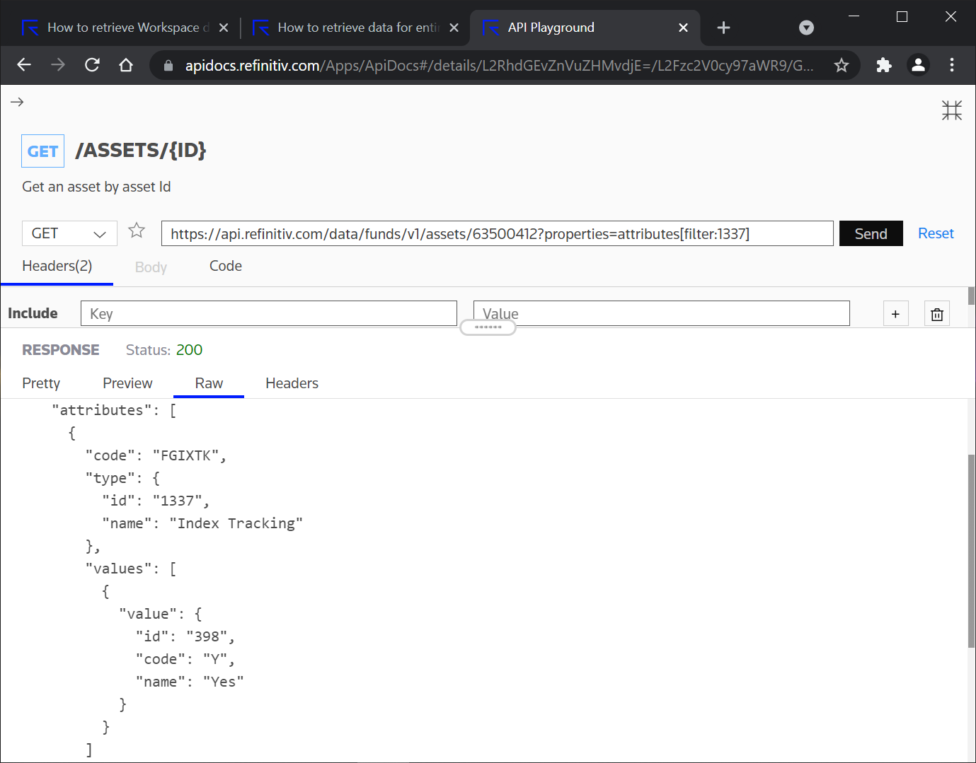The image size is (976, 763).
Task: Click the "Yes" name value
Action: coord(224,682)
